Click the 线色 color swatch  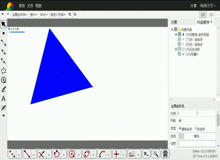pos(181,136)
